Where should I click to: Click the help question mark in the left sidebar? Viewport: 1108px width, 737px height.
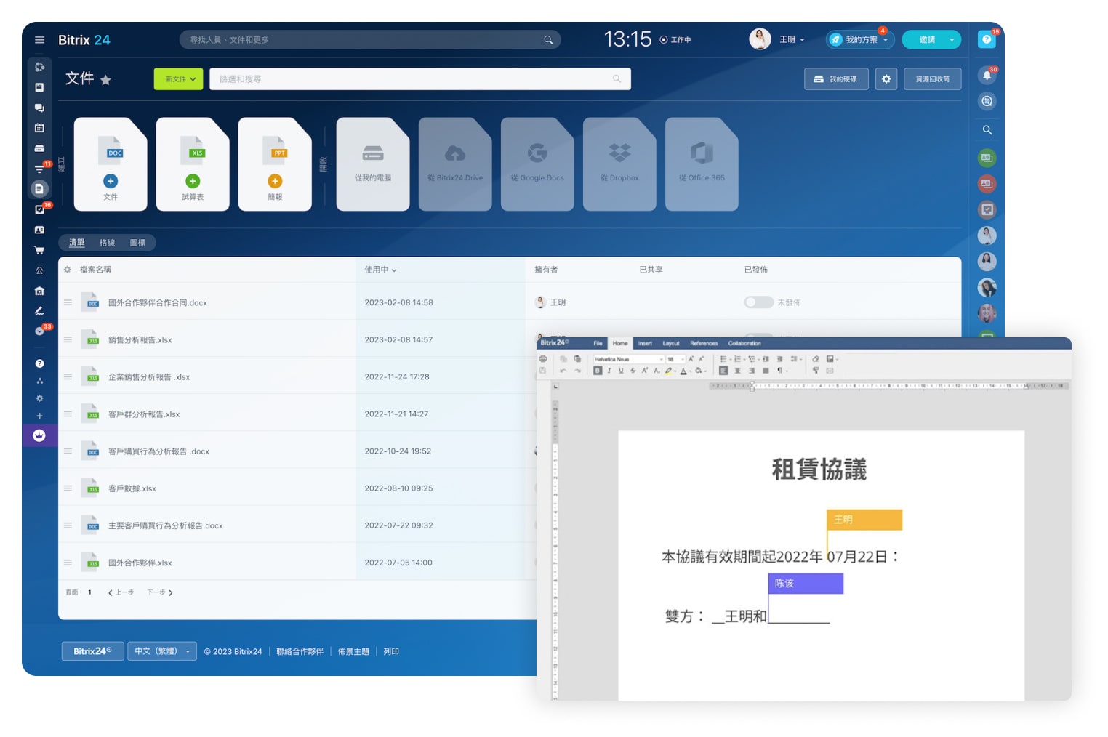[39, 363]
